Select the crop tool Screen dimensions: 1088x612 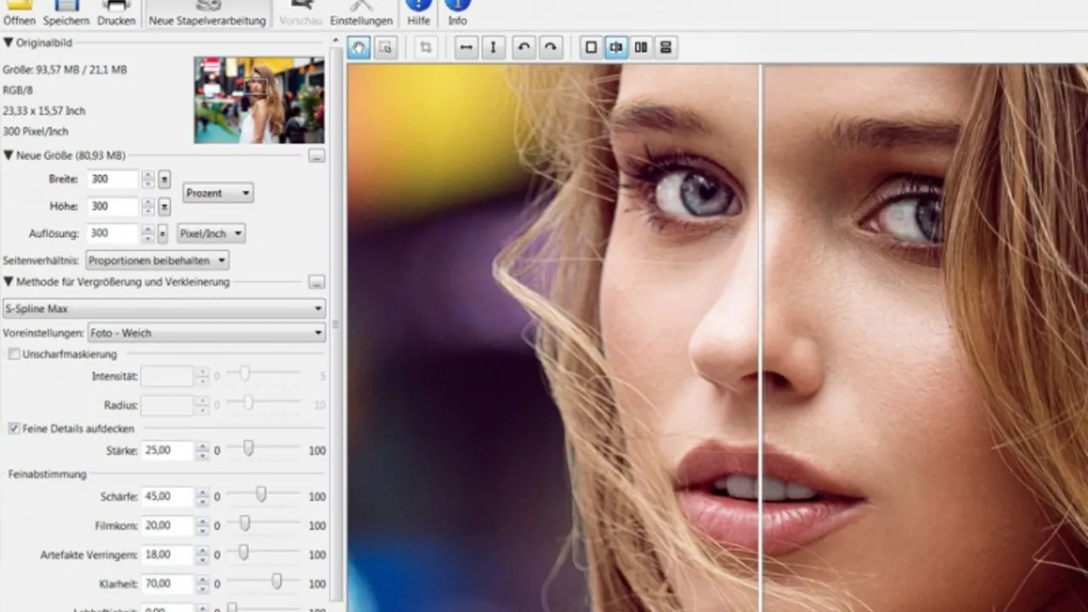point(426,48)
